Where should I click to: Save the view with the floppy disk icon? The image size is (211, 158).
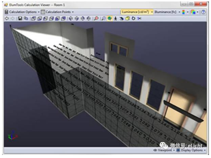20,18
